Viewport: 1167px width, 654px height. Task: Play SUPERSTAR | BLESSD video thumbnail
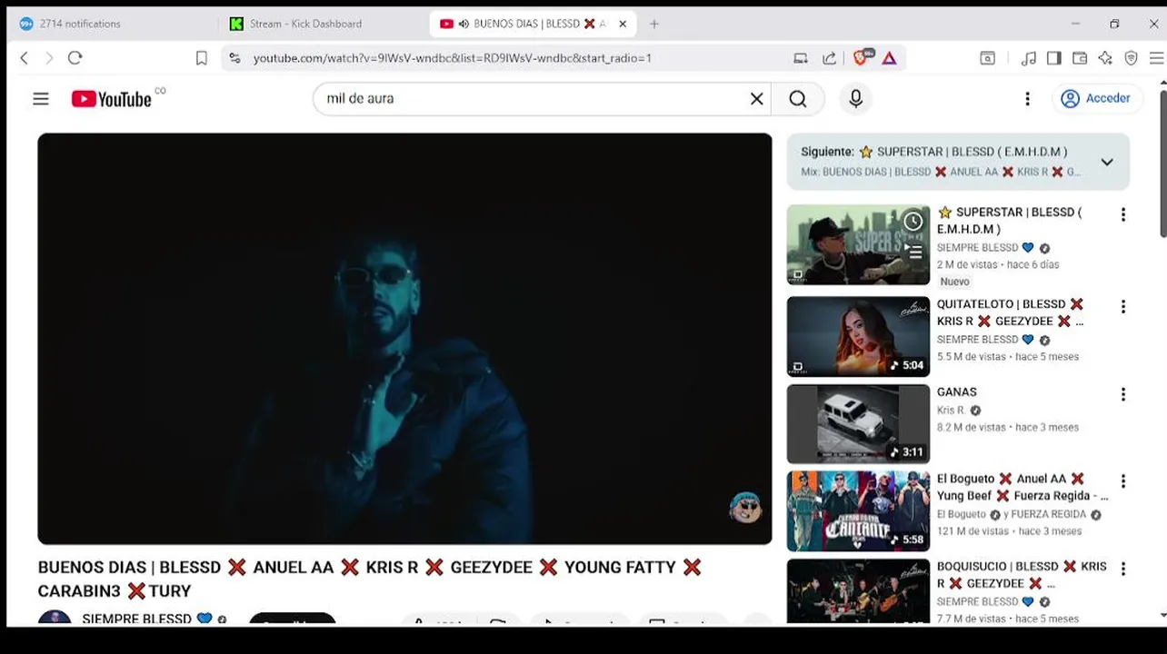point(858,245)
